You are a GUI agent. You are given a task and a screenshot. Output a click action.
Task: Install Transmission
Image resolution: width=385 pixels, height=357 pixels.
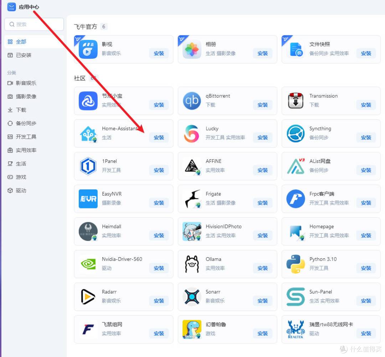point(366,105)
